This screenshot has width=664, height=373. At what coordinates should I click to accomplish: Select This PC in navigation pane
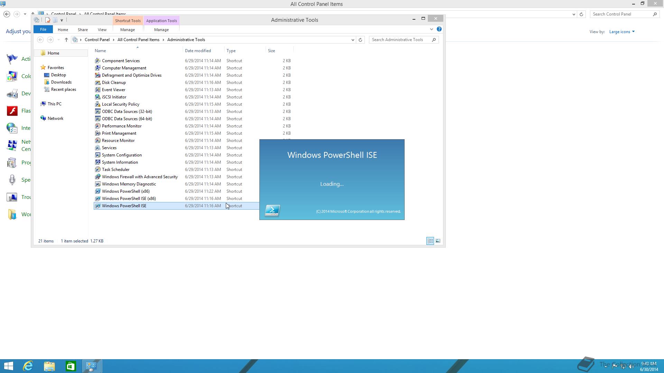55,104
